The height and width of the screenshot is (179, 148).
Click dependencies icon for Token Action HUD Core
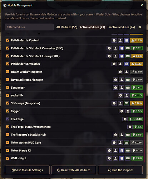coord(127,142)
